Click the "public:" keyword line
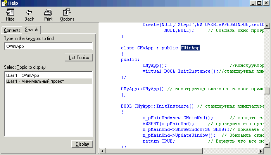This screenshot has height=155, width=271. 130,59
